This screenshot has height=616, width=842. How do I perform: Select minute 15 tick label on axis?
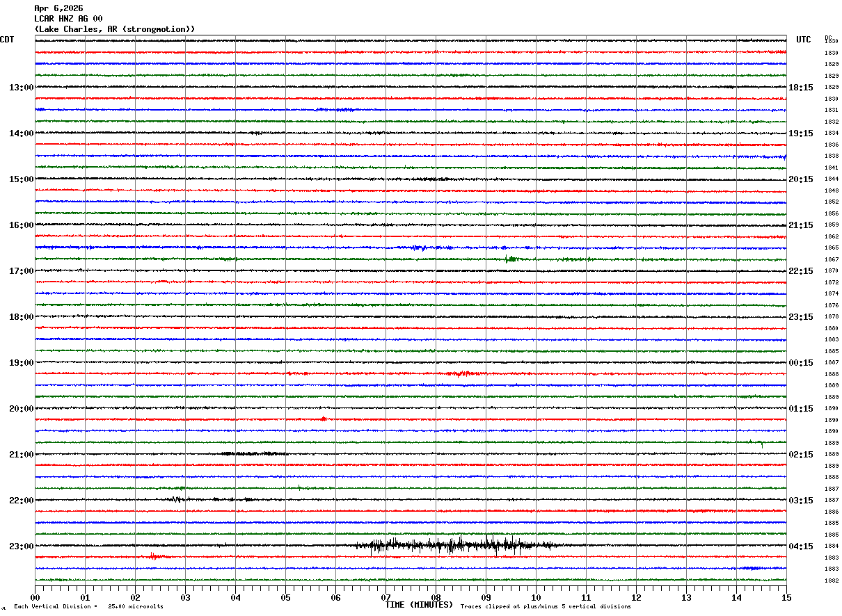(x=786, y=597)
